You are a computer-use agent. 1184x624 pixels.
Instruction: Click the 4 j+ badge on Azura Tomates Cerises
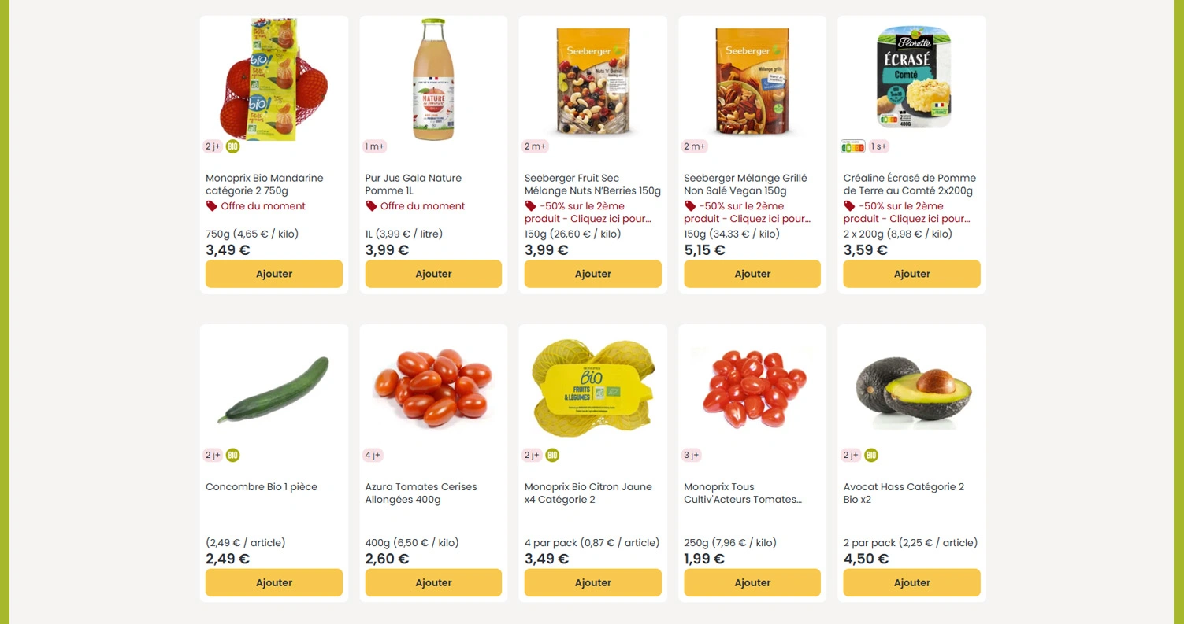click(373, 455)
